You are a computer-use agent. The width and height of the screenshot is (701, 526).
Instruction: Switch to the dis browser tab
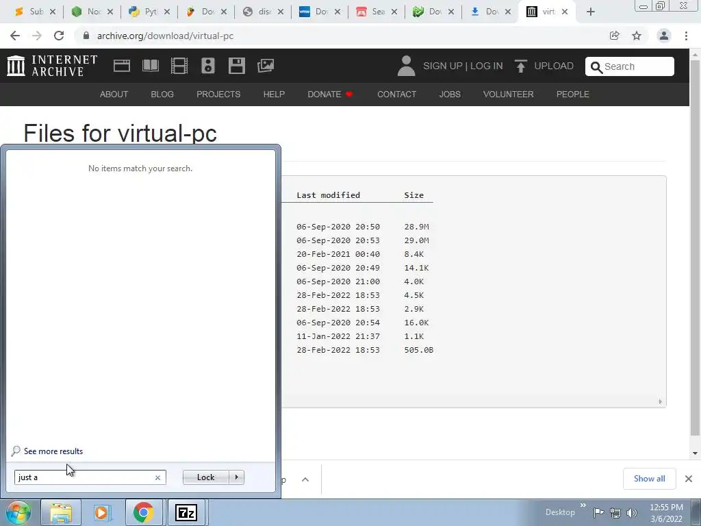coord(264,12)
